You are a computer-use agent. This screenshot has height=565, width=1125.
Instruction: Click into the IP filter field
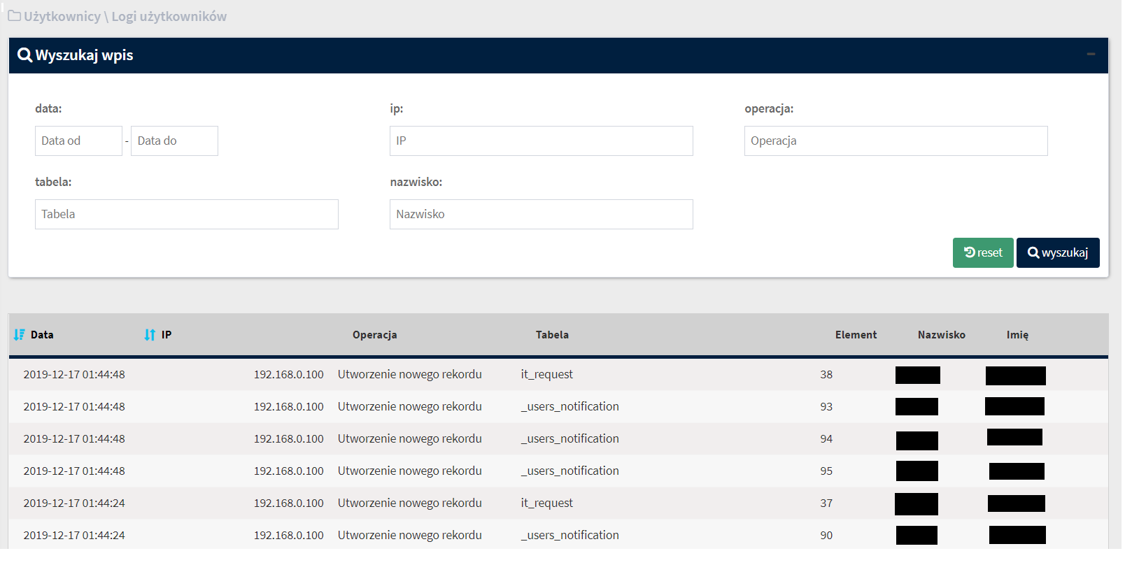(x=541, y=141)
